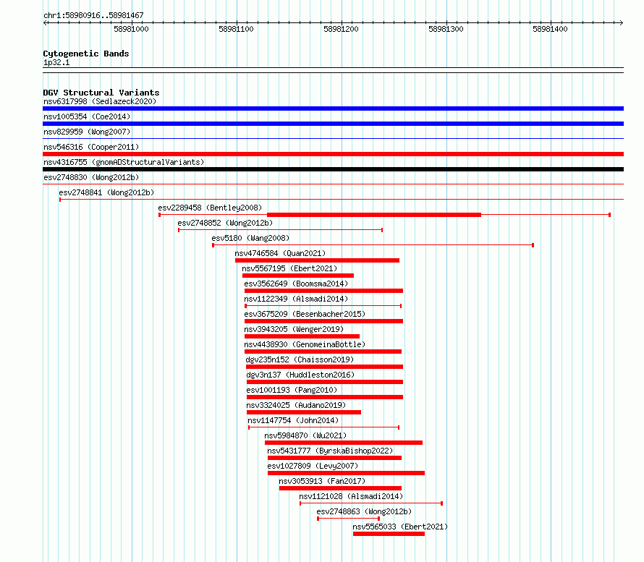Click the blue bar under nsv1005354
644x562 pixels.
[333, 124]
